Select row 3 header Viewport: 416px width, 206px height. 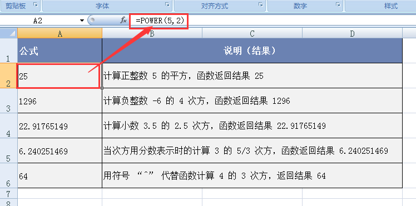tap(8, 101)
